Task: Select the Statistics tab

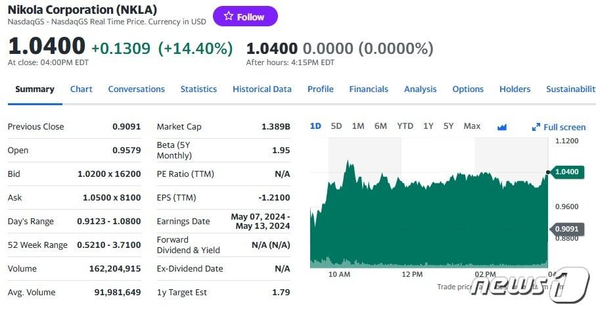Action: point(198,89)
